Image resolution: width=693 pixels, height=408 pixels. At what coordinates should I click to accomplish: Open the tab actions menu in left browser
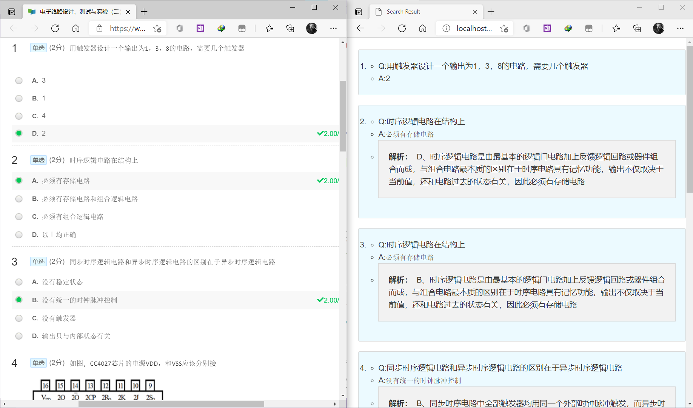tap(12, 12)
